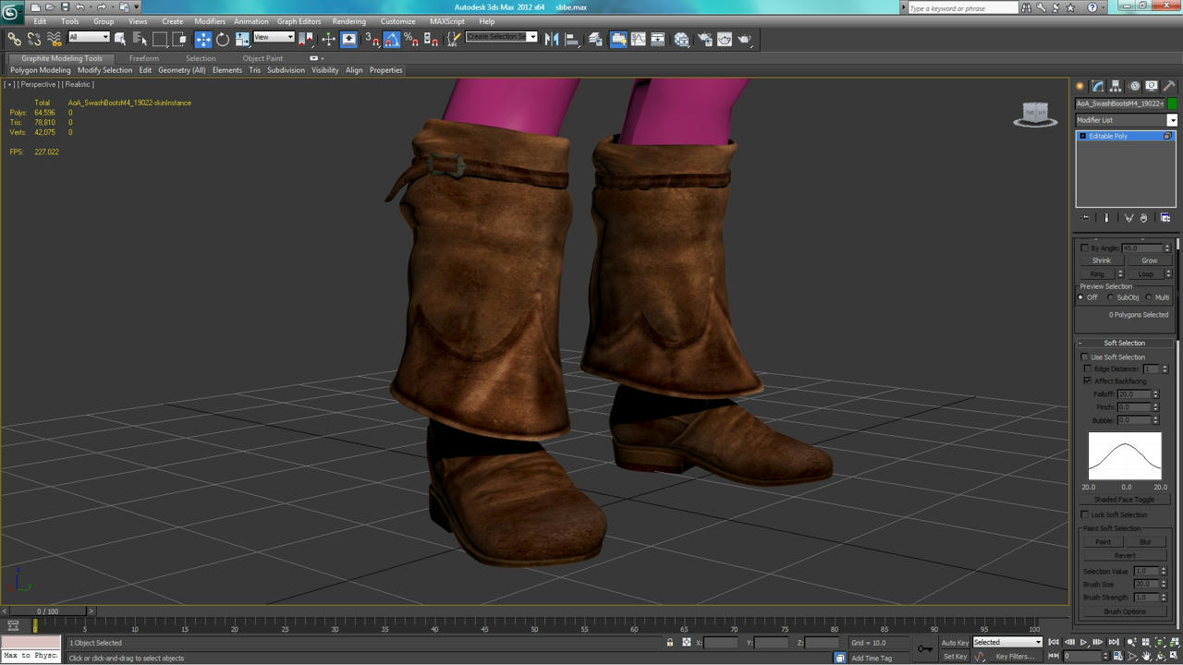Click the Play Animation button
This screenshot has height=665, width=1183.
[x=1083, y=643]
